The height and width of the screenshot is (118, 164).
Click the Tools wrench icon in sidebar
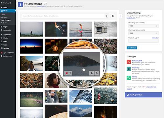pyautogui.click(x=2, y=45)
